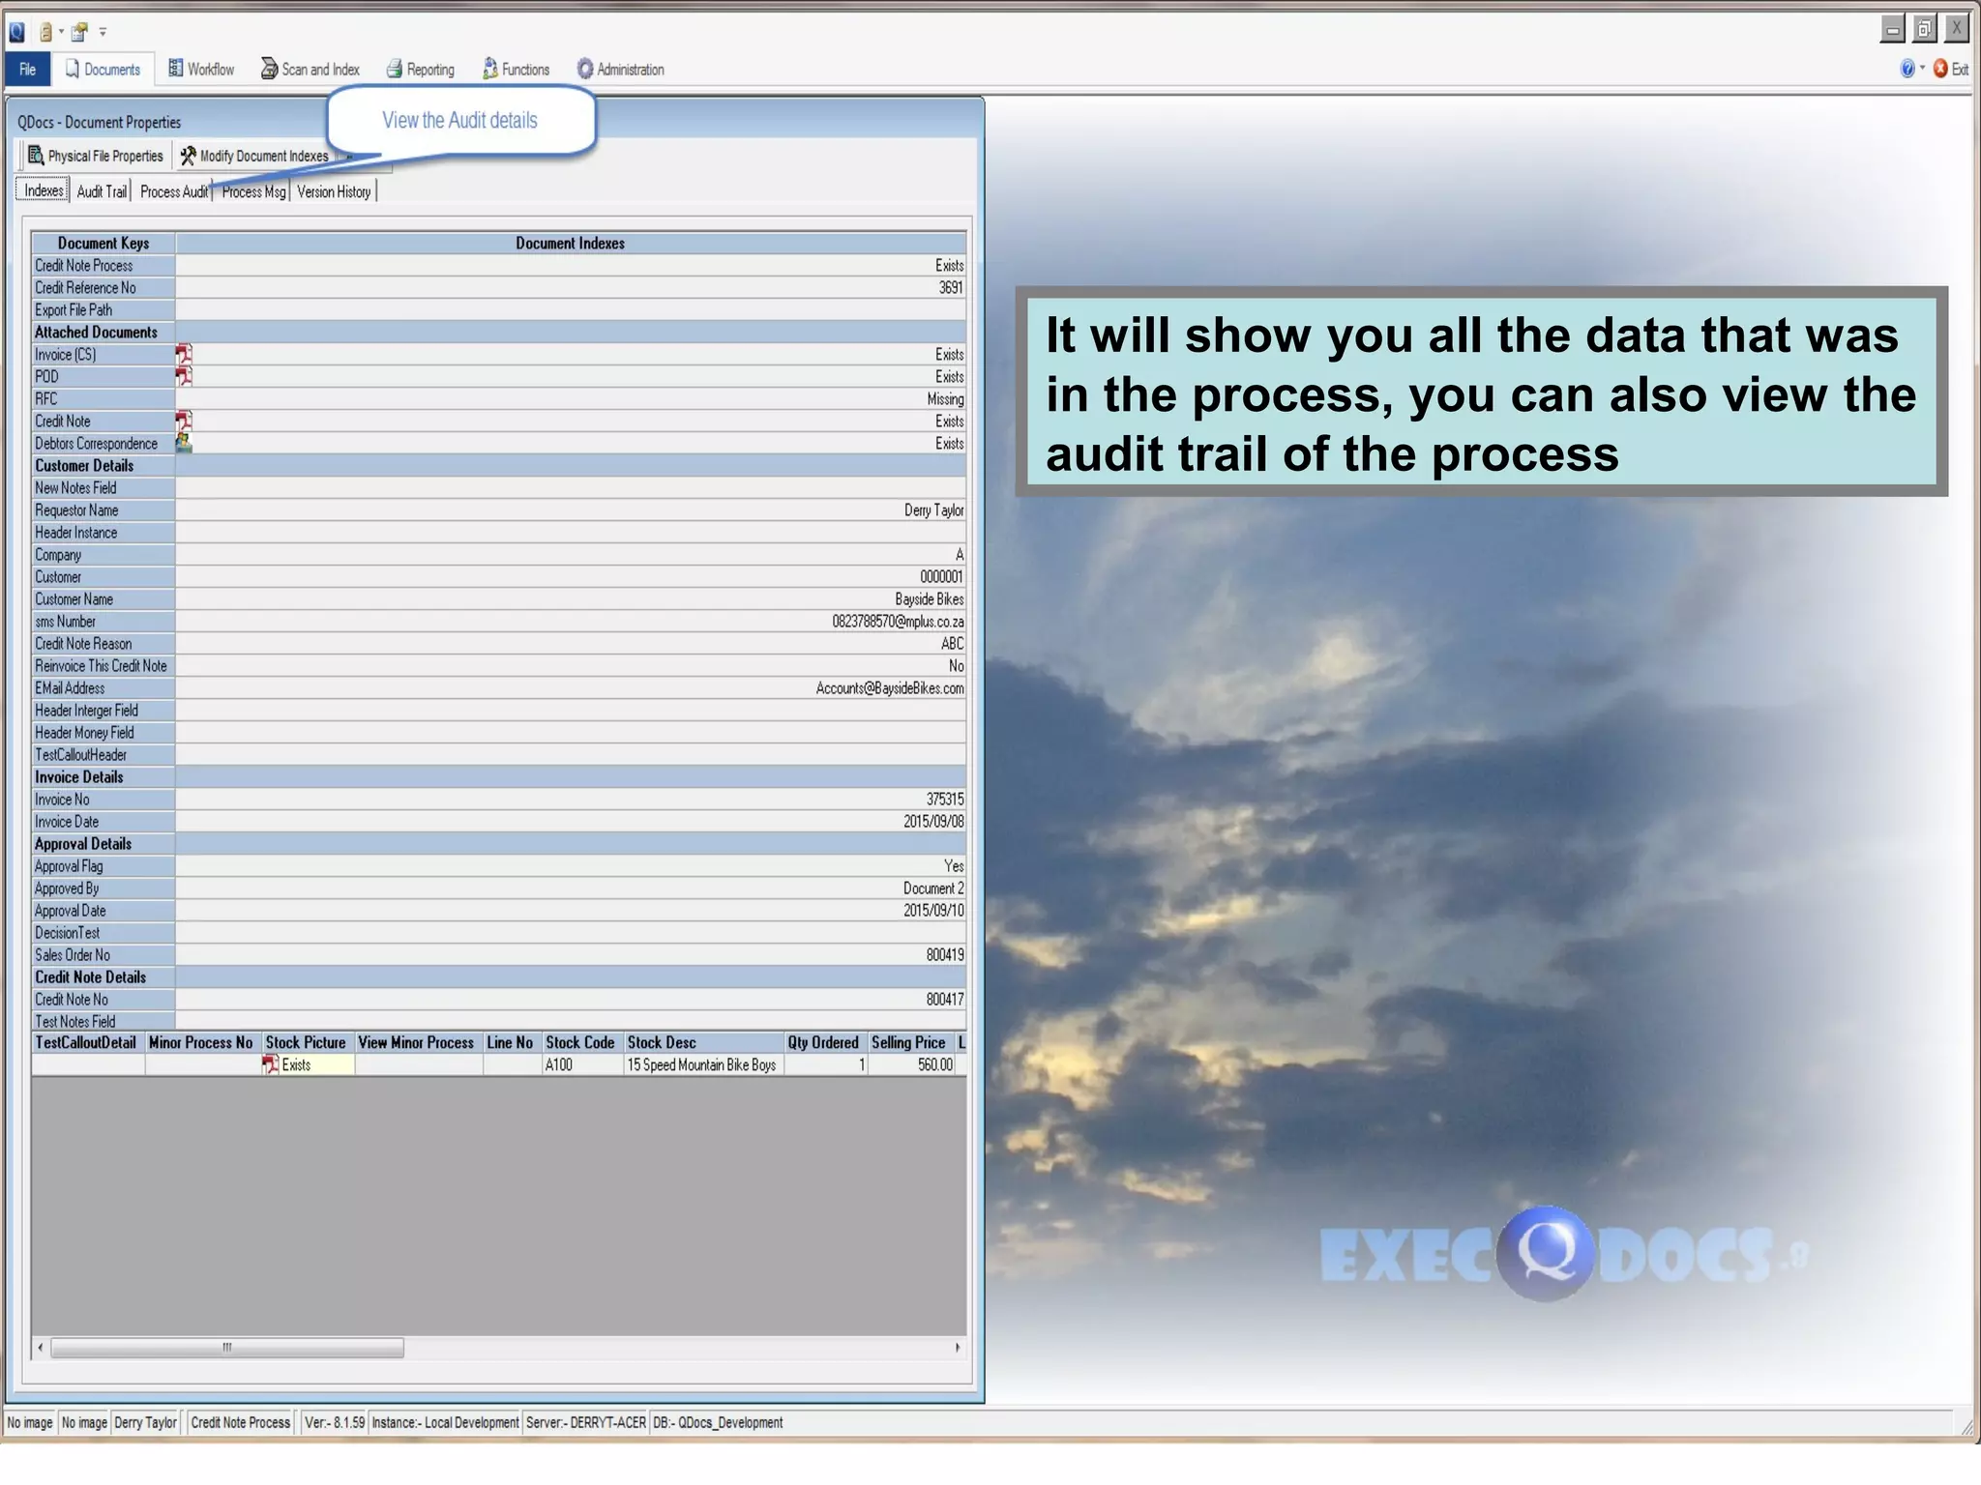Click the horizontal scrollbar right arrow
The width and height of the screenshot is (1981, 1485).
click(x=958, y=1348)
